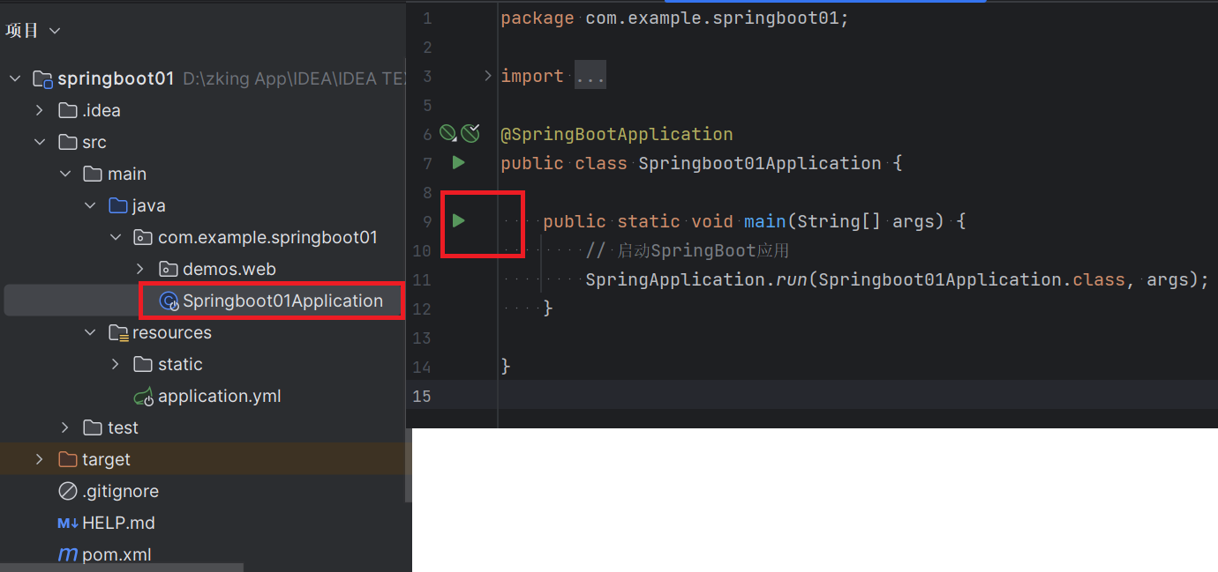Viewport: 1218px width, 572px height.
Task: Click the Springboot01Application class icon
Action: click(169, 301)
